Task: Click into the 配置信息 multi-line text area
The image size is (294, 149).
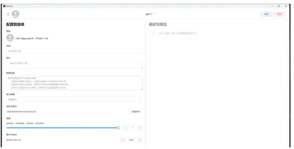Action: pyautogui.click(x=74, y=83)
